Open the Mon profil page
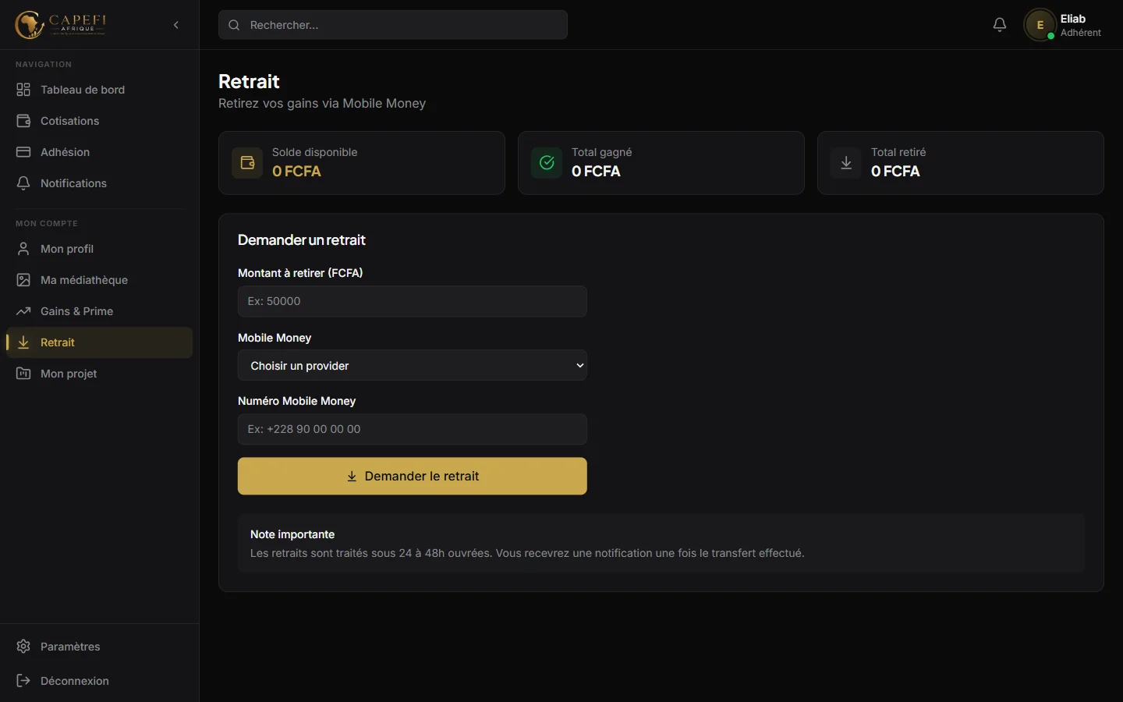The image size is (1123, 702). click(x=100, y=249)
